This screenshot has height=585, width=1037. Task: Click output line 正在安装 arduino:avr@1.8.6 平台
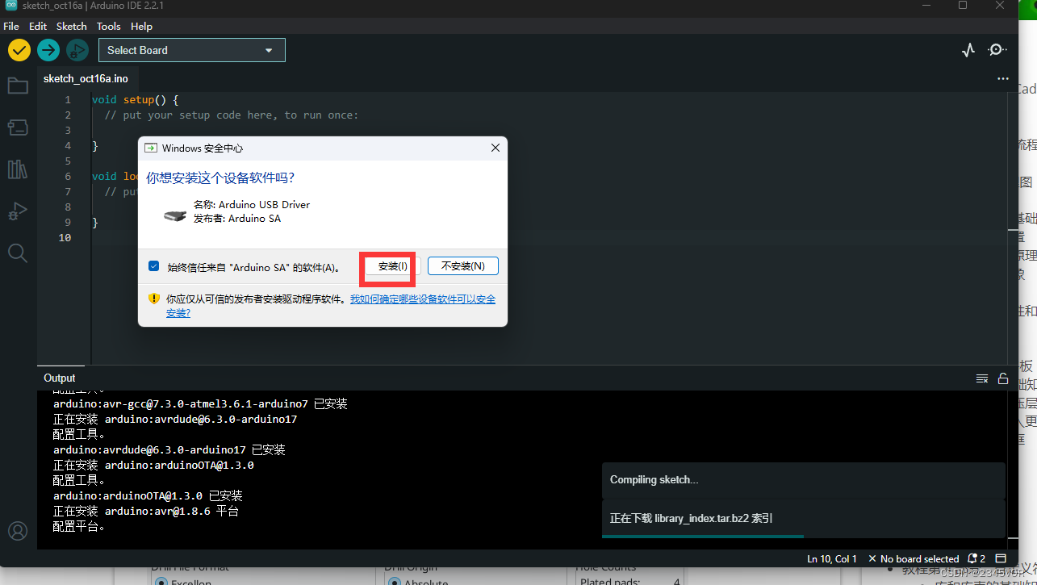point(146,512)
